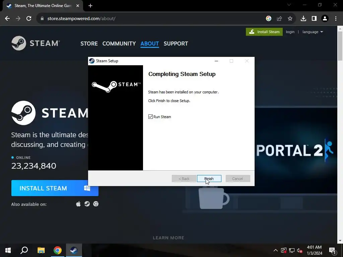Click the Steam logo in page header

(36, 43)
